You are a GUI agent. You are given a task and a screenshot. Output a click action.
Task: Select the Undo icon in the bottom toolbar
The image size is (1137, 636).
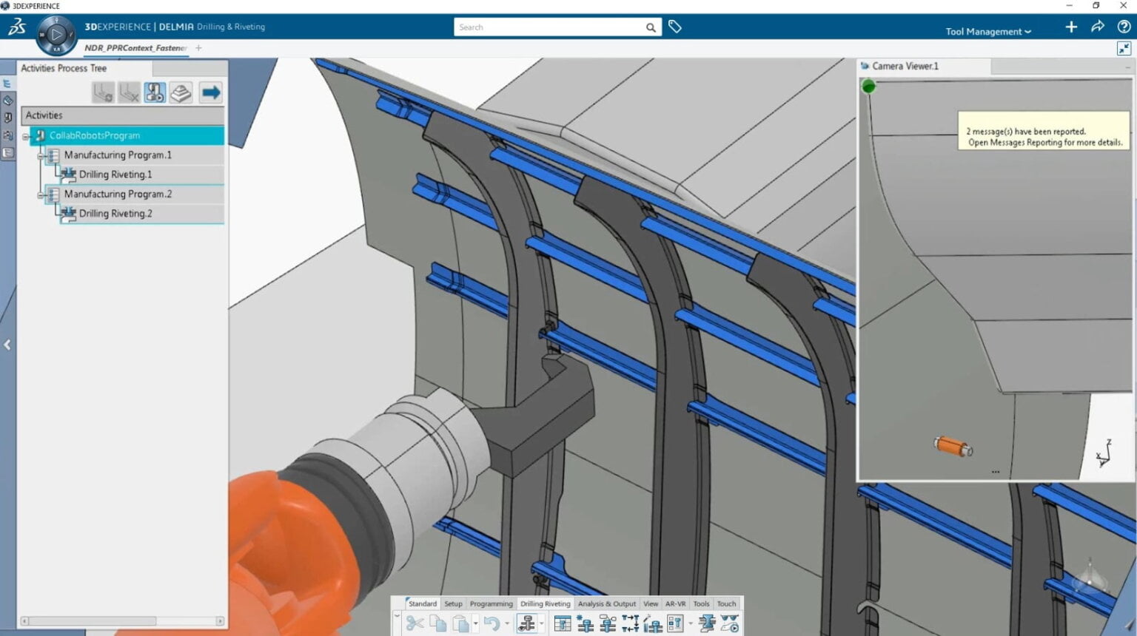[x=492, y=624]
